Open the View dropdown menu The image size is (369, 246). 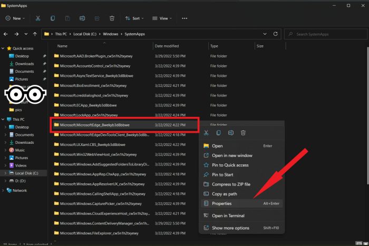point(162,18)
